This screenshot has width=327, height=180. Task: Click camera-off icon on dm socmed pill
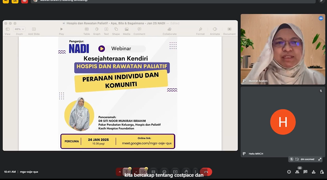pyautogui.click(x=297, y=159)
